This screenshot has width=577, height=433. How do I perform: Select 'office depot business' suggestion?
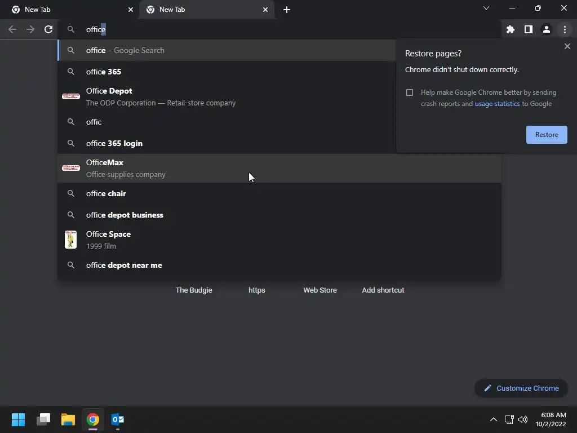point(279,215)
